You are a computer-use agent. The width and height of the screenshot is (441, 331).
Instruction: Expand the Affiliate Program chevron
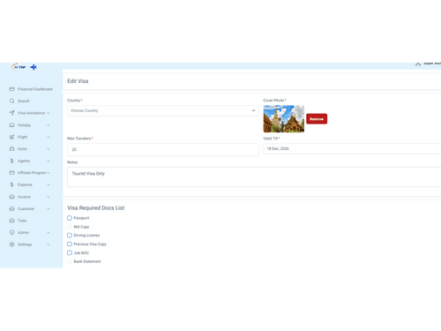pyautogui.click(x=49, y=173)
